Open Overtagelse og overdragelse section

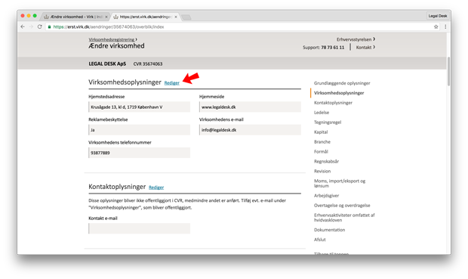[x=342, y=206]
